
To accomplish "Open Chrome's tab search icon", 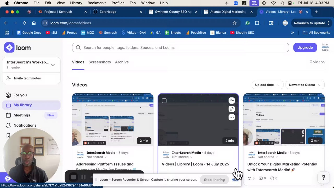I will coord(271,23).
